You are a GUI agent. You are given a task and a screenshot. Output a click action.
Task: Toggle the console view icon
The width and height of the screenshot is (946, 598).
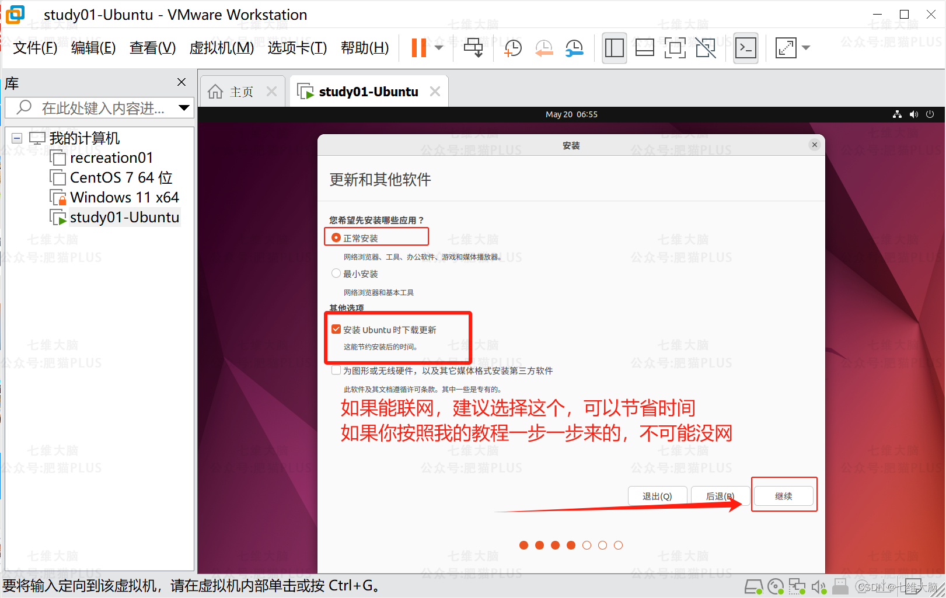coord(746,48)
